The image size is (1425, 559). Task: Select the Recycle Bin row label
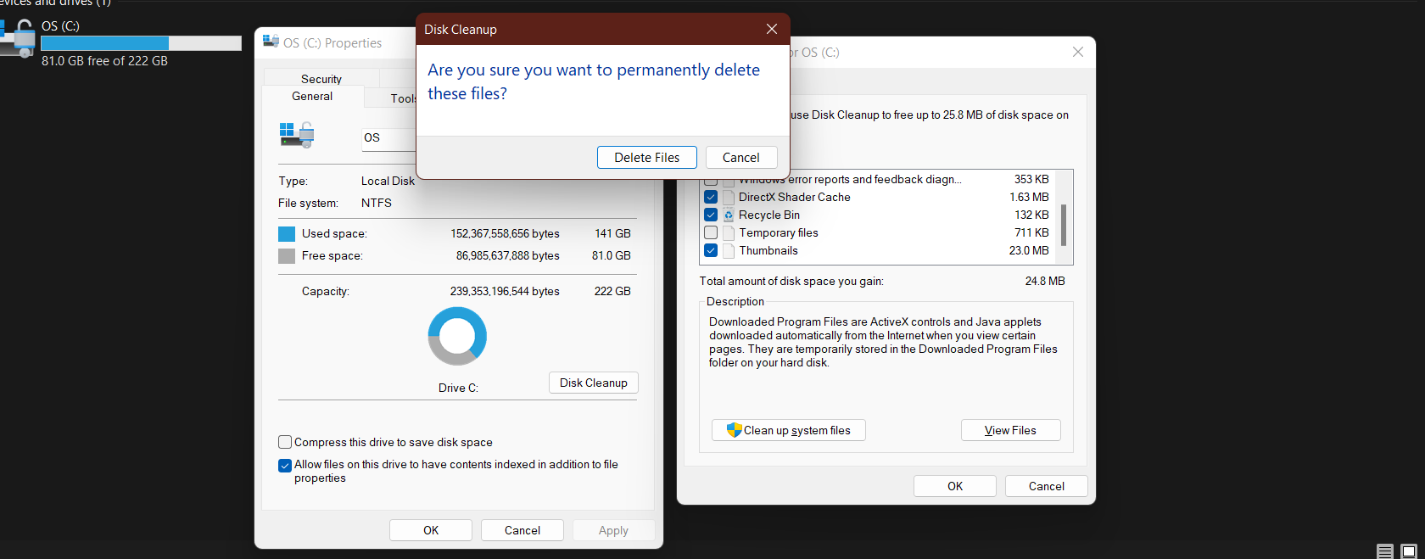(x=769, y=215)
